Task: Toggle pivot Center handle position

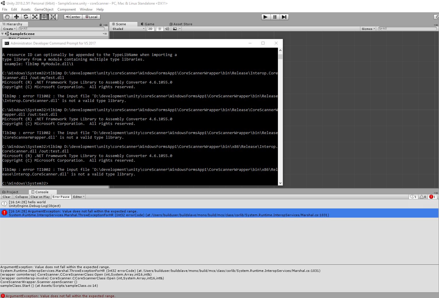Action: (73, 17)
